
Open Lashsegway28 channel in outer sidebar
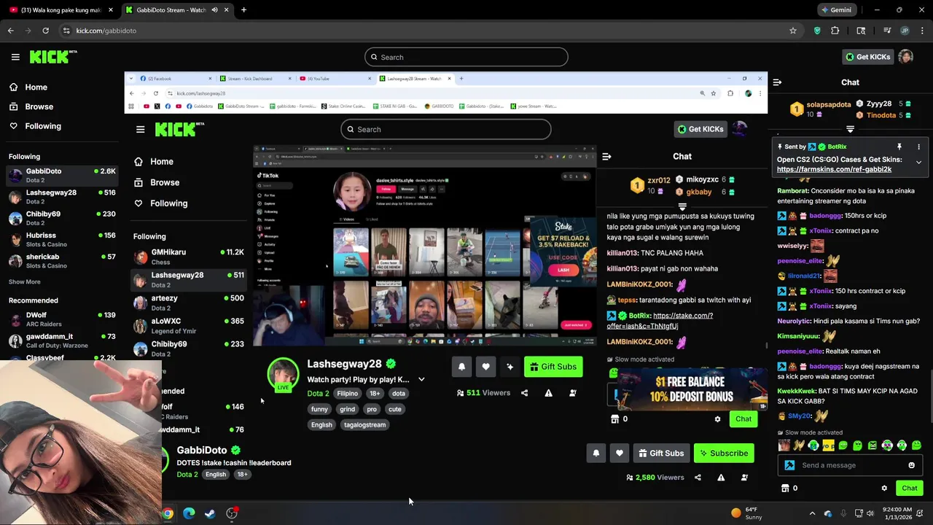[62, 197]
